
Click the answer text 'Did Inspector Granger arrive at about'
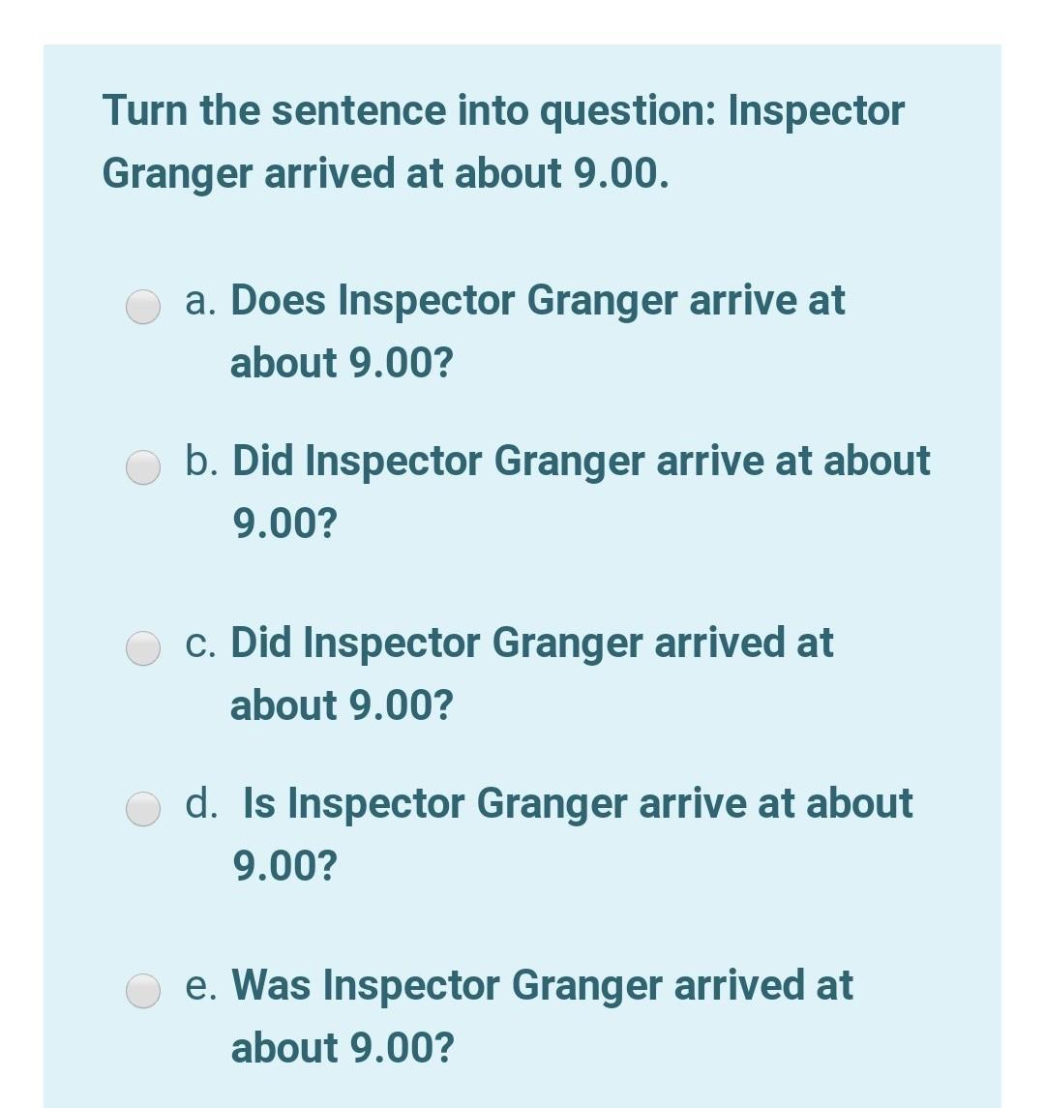pyautogui.click(x=581, y=461)
